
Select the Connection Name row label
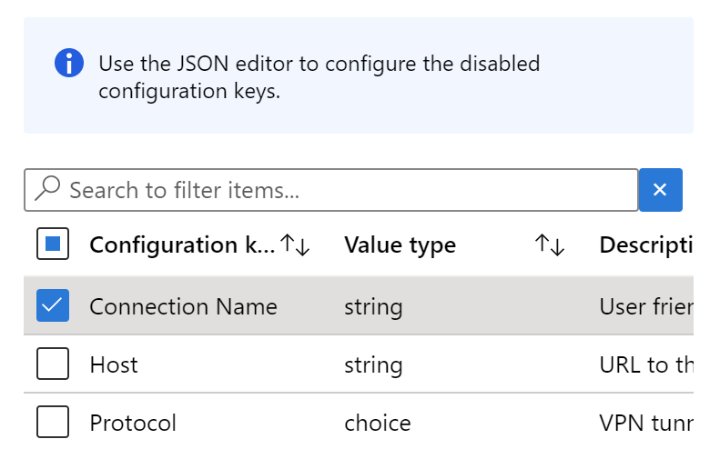[x=183, y=306]
